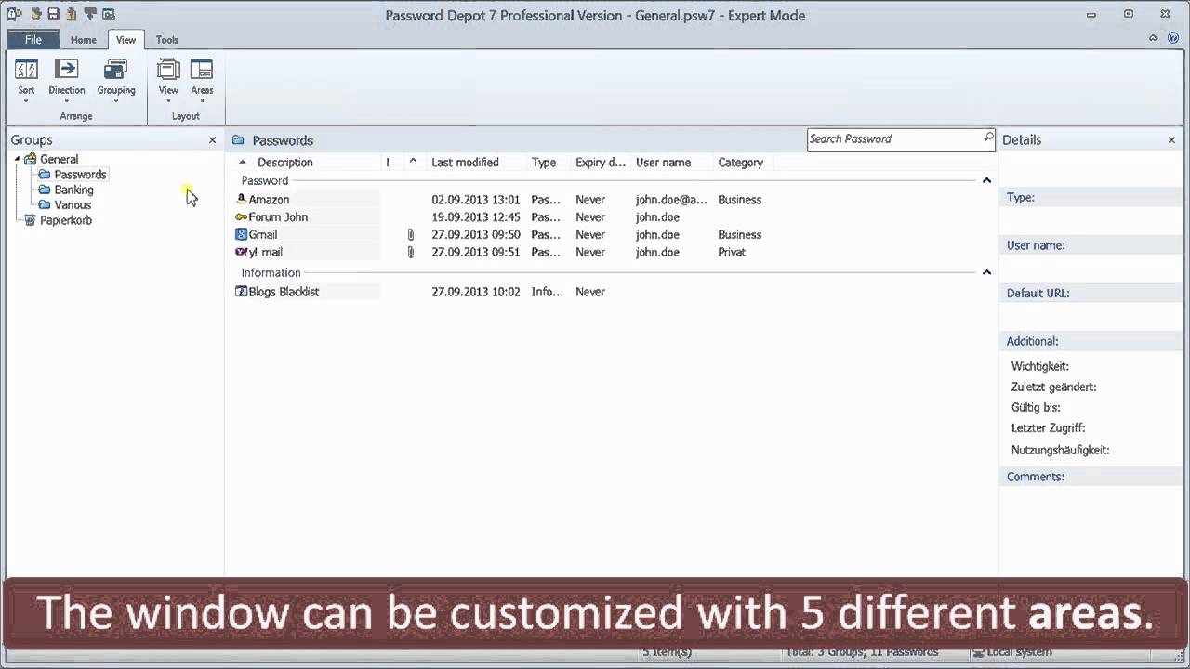Click the Comments label in Details

coord(1036,477)
